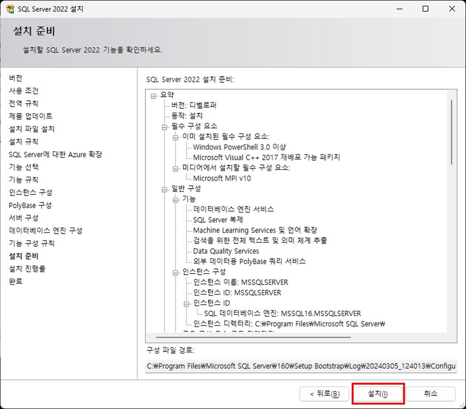Image resolution: width=466 pixels, height=409 pixels.
Task: Click the SQL Server setup title bar icon
Action: tap(10, 8)
